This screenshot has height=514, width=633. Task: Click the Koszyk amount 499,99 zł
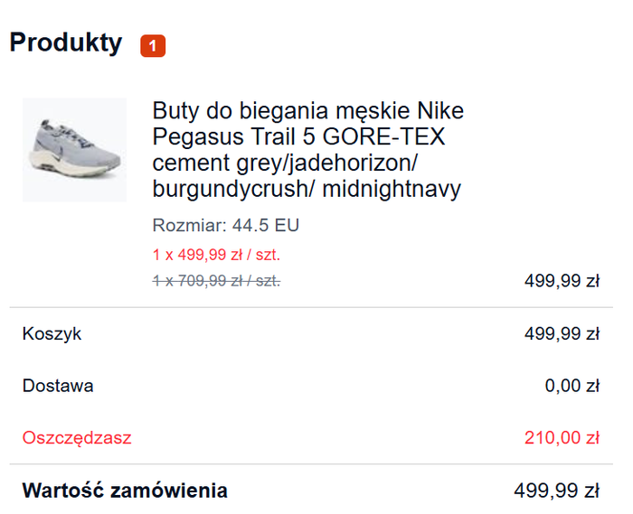(x=562, y=333)
